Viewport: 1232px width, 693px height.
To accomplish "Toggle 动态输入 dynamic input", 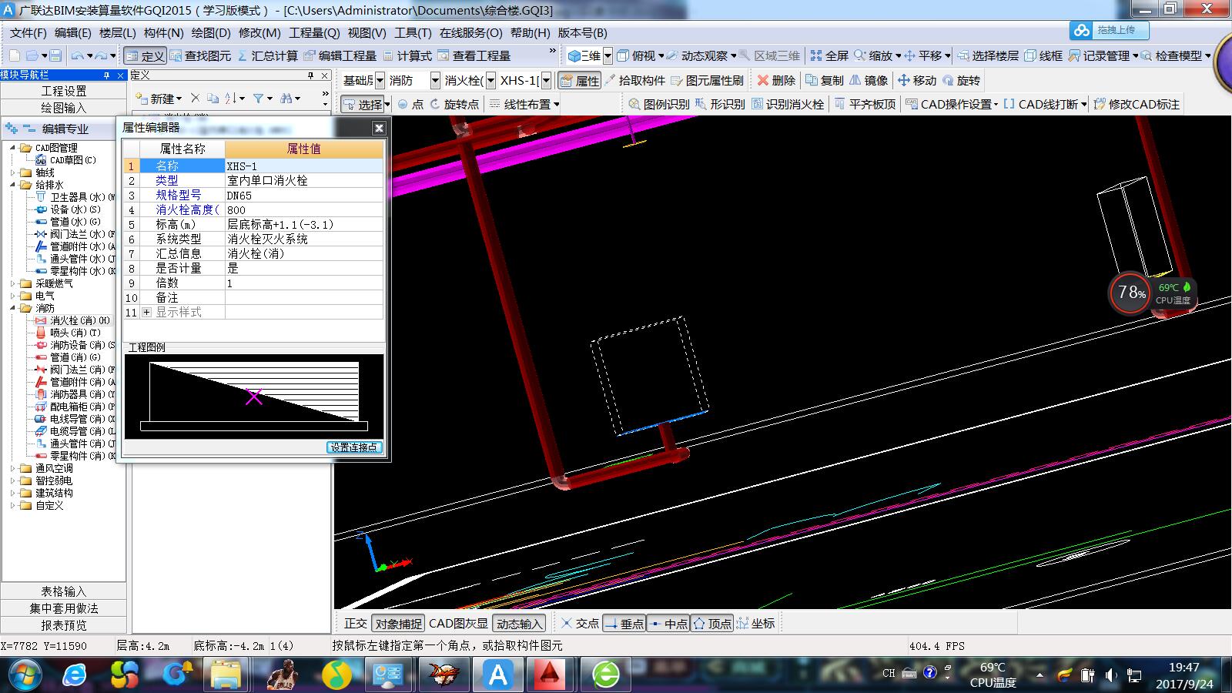I will click(519, 623).
